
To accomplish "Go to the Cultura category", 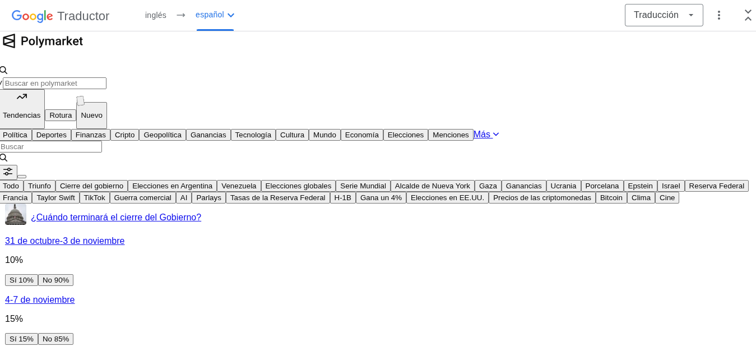I will click(x=292, y=135).
